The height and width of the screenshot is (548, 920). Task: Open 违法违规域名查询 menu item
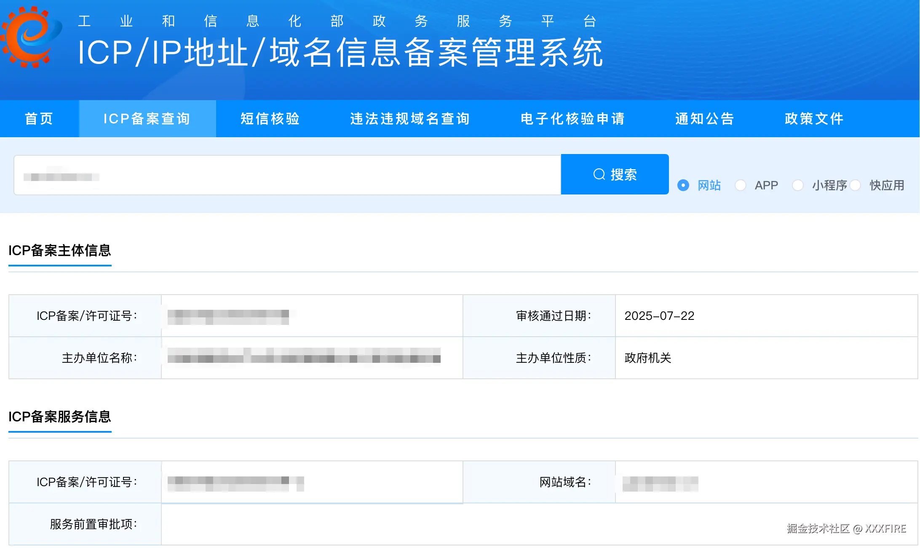(410, 119)
